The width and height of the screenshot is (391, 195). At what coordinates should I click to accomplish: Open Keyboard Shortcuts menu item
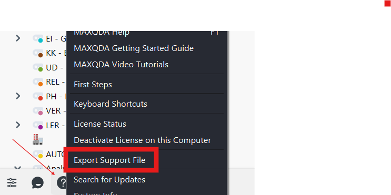[x=111, y=104]
